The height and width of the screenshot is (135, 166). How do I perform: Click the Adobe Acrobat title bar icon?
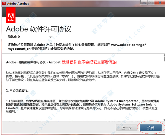[x=4, y=4]
